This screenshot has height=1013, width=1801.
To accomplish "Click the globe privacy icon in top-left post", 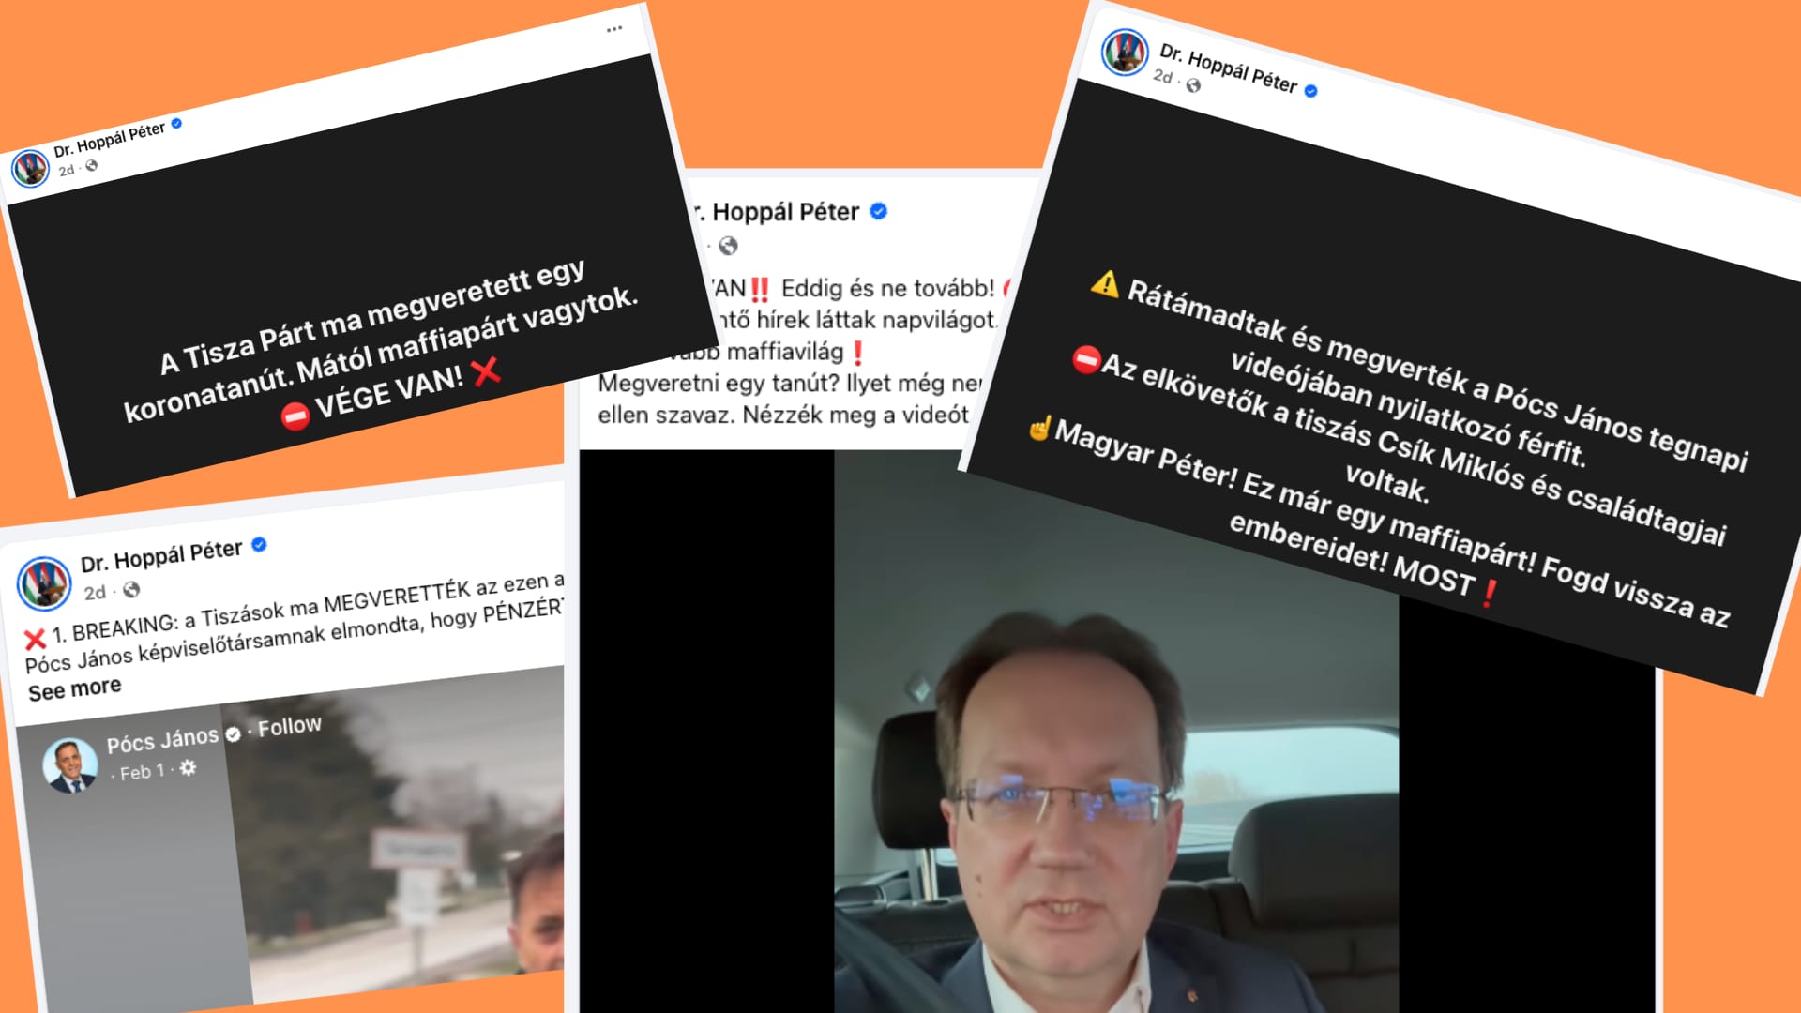I will (92, 166).
